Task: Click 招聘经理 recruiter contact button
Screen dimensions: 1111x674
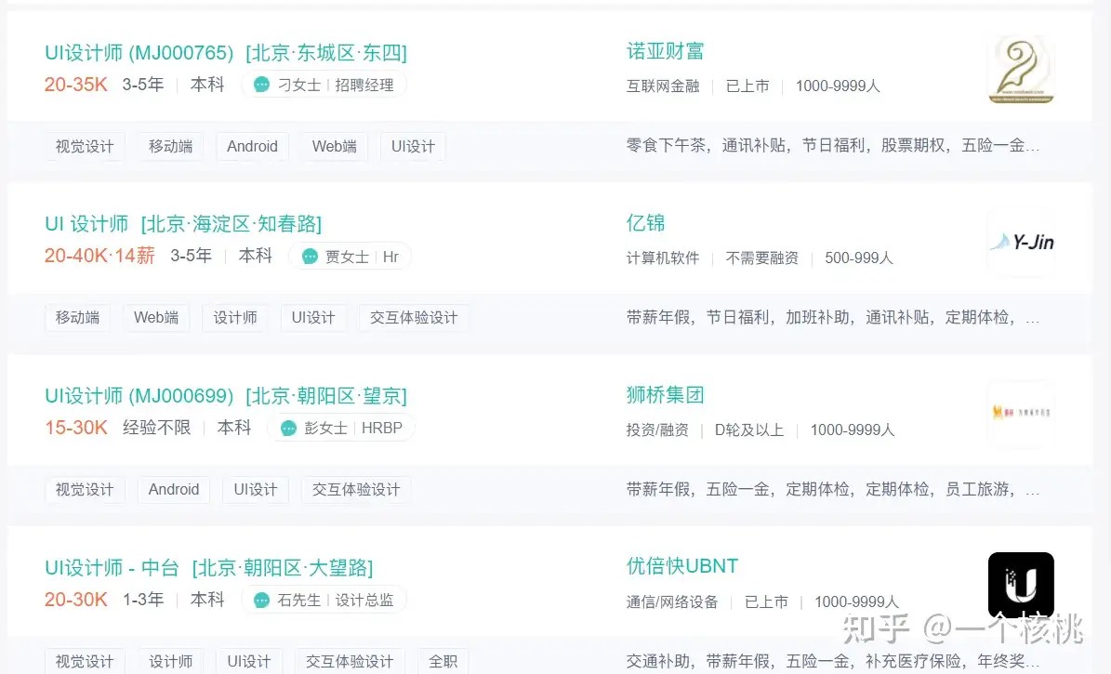Action: [x=364, y=85]
